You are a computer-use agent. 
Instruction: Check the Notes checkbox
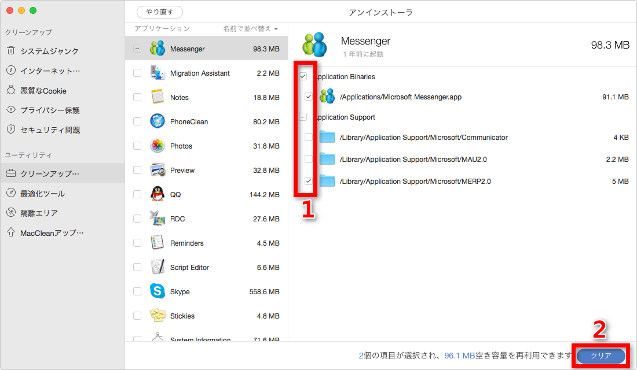[137, 97]
